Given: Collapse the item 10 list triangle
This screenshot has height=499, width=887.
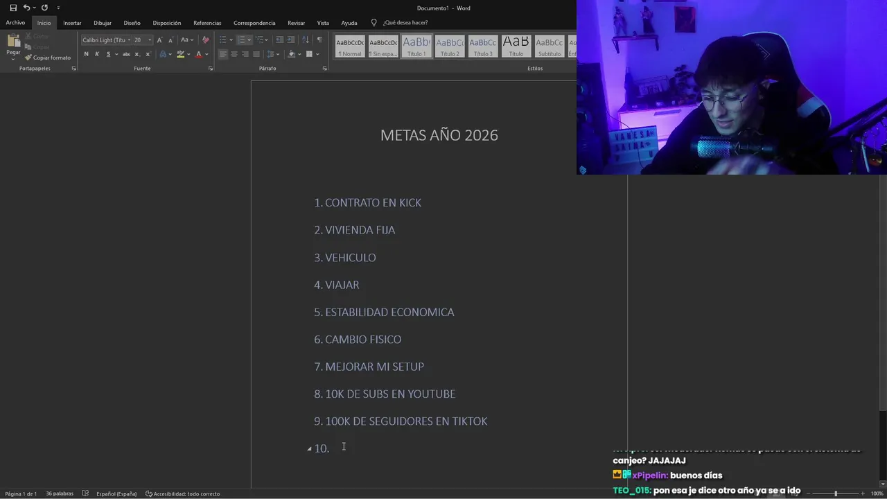Looking at the screenshot, I should (309, 449).
